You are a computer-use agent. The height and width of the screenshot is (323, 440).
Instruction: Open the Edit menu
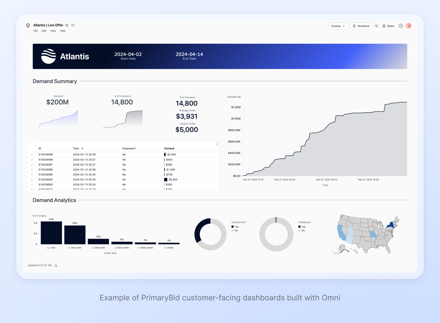(44, 31)
